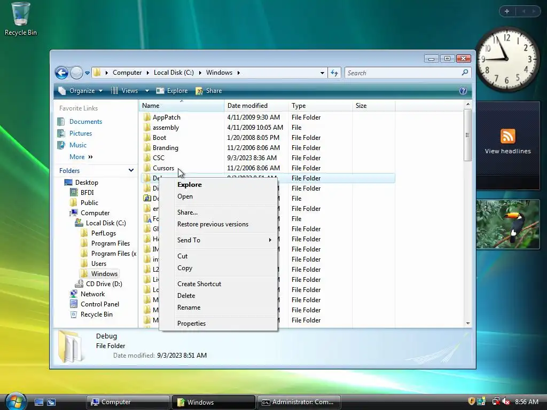The width and height of the screenshot is (547, 410).
Task: Expand address bar history dropdown
Action: 322,73
